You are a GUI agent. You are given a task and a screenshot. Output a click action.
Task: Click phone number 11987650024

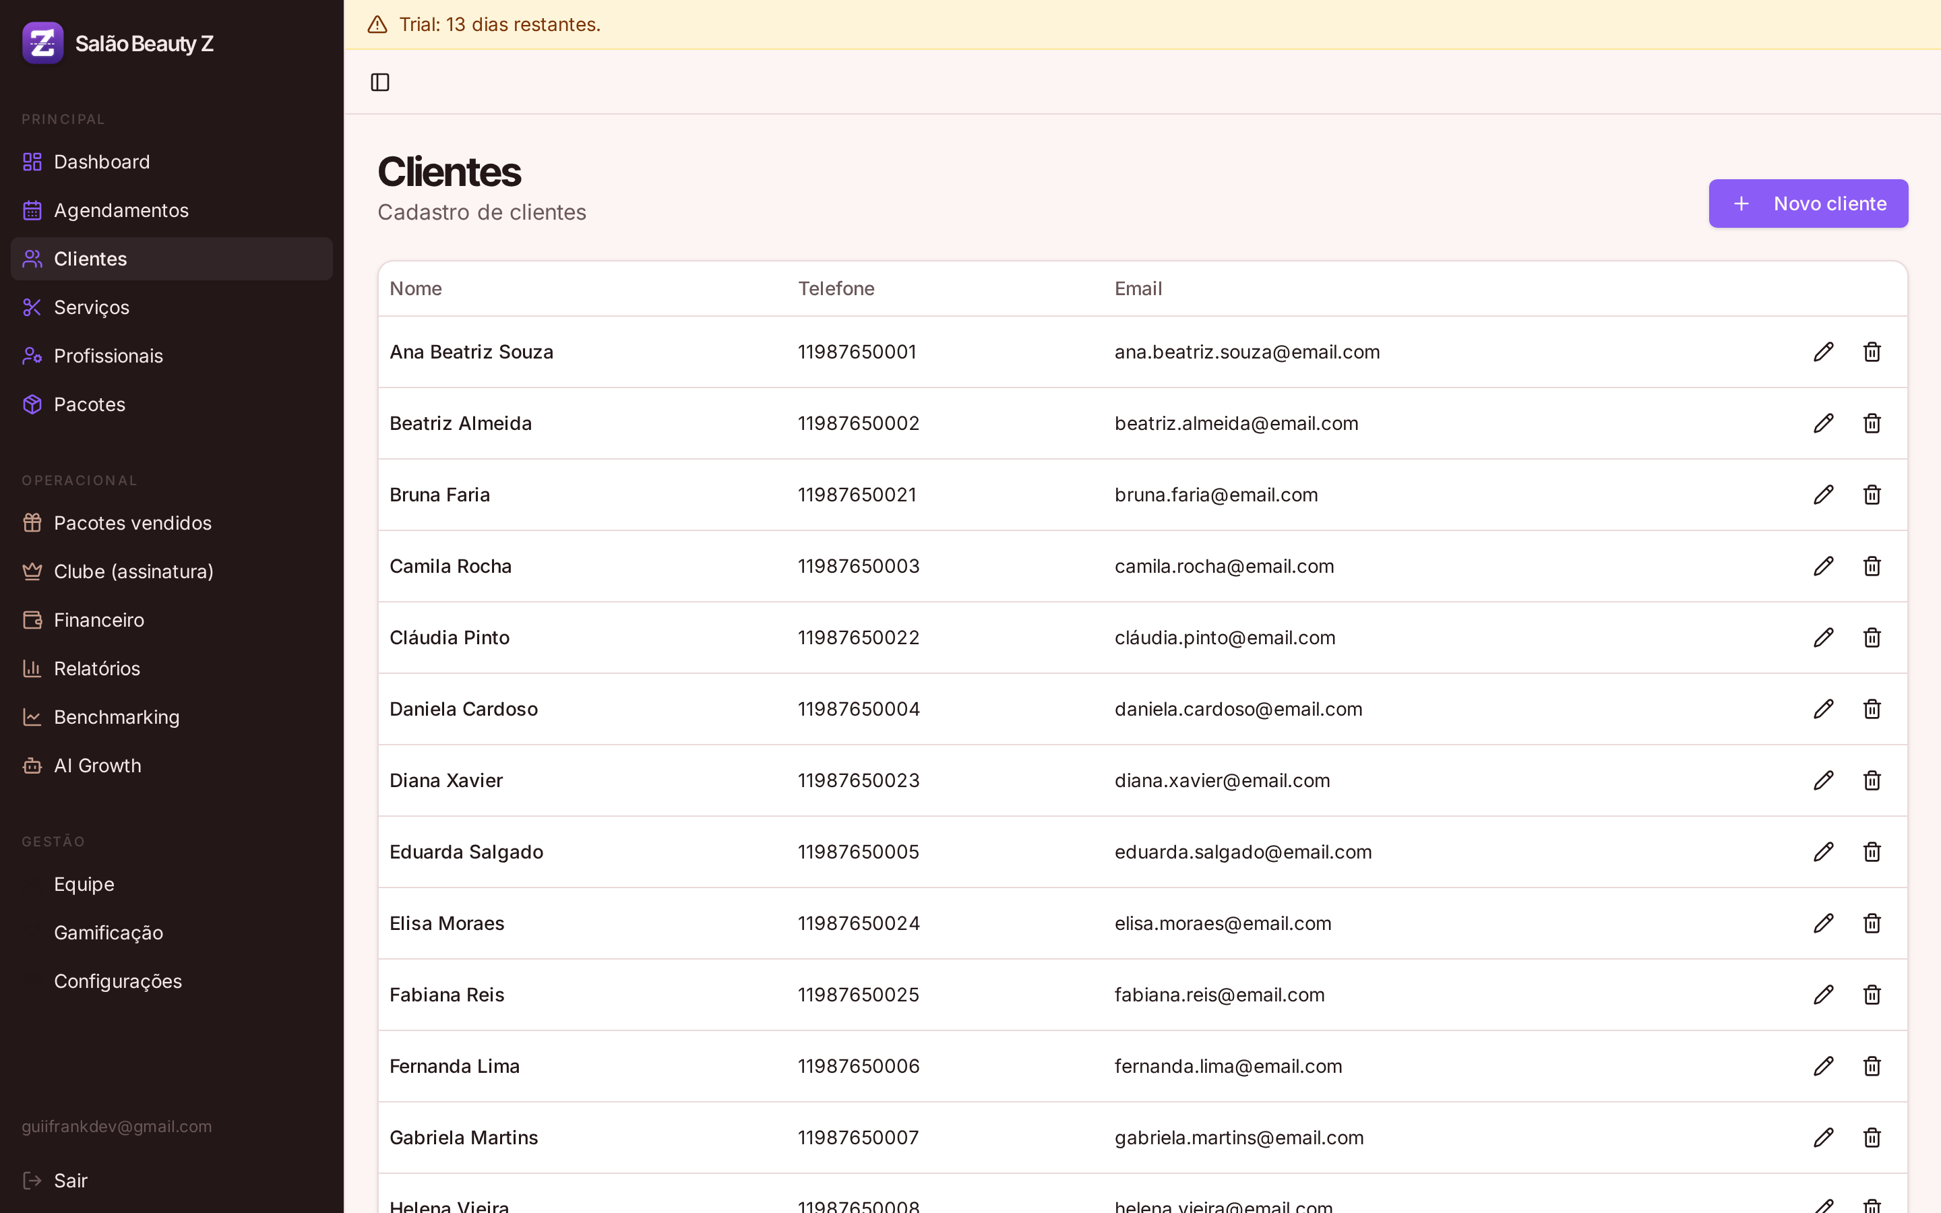coord(859,923)
